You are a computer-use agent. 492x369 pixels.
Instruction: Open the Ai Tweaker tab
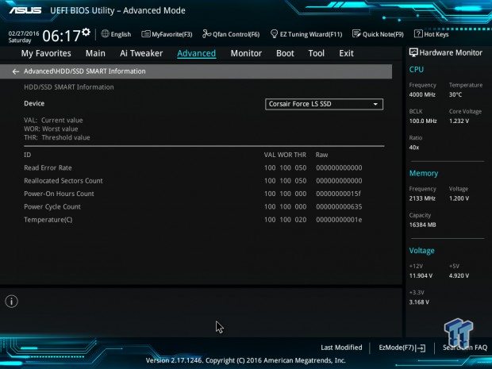[141, 53]
